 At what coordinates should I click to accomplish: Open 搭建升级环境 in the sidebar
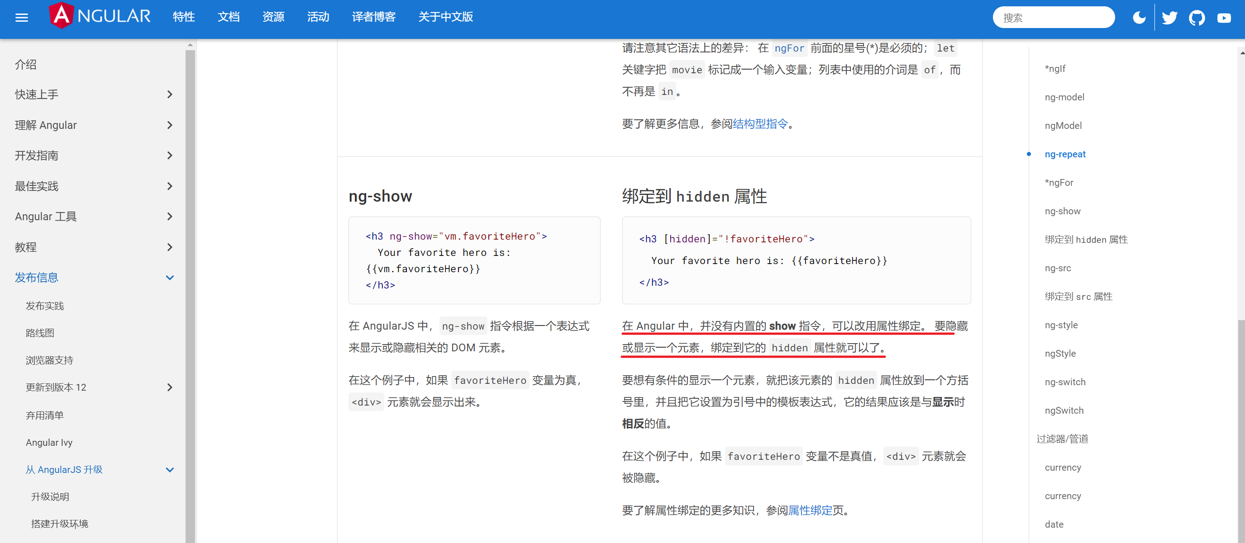coord(59,524)
